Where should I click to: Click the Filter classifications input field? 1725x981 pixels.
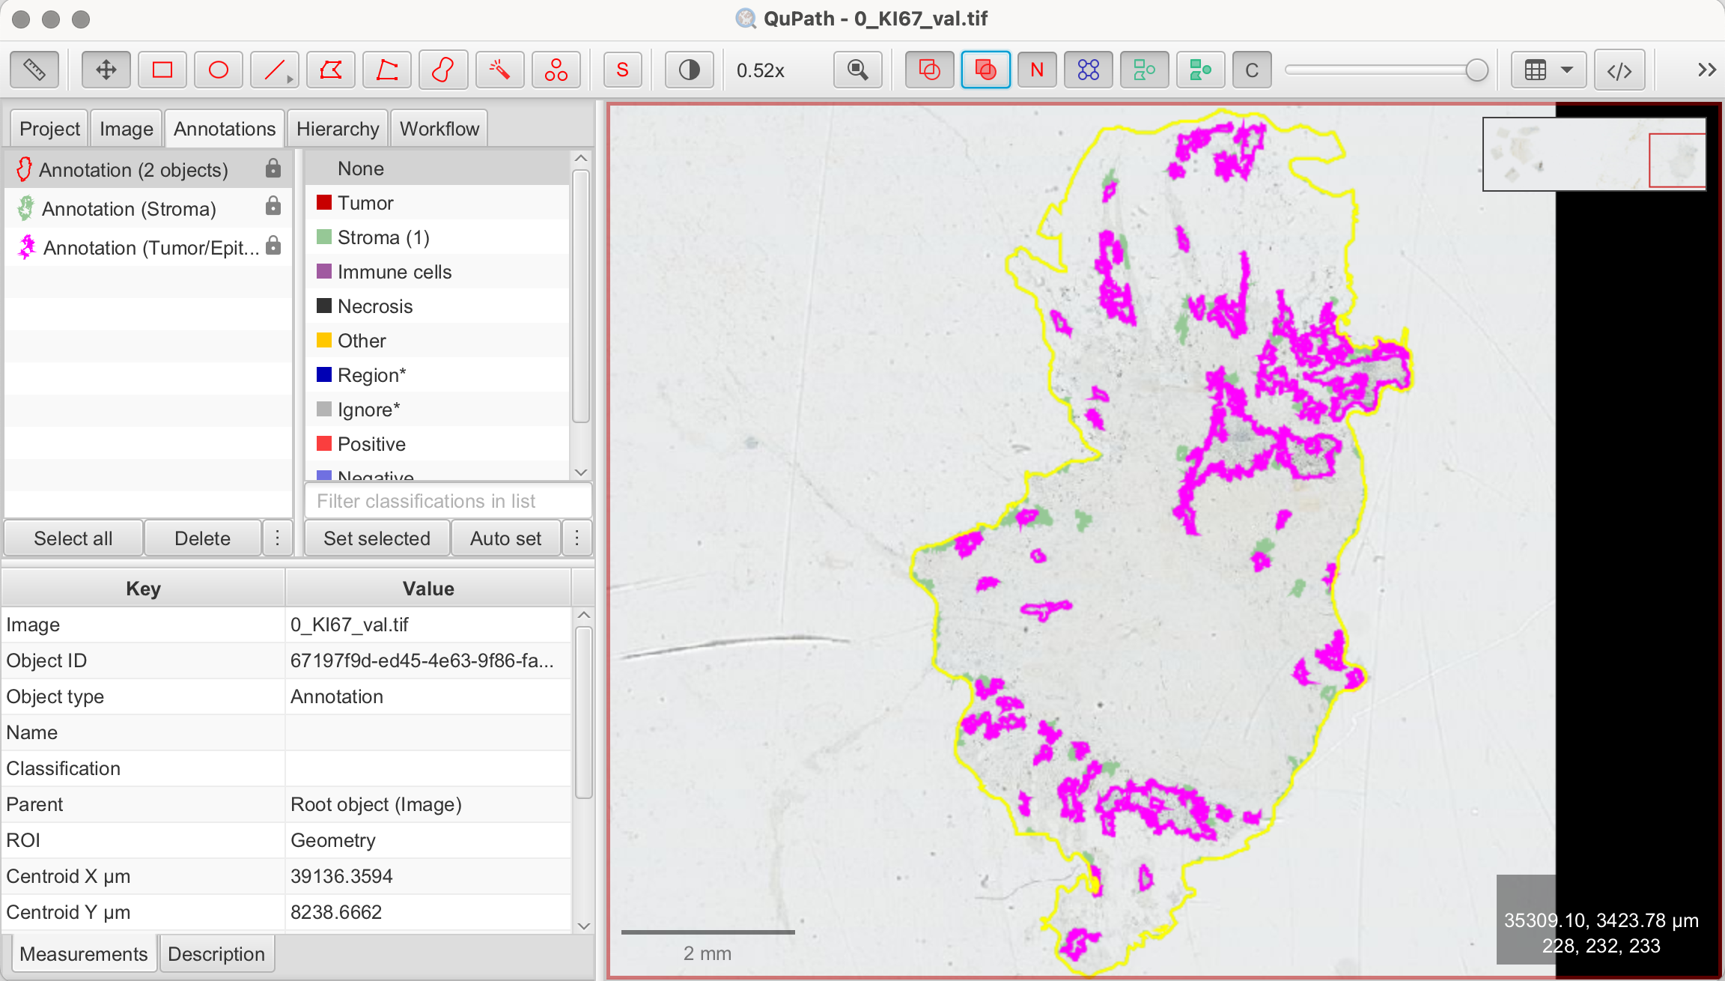point(448,501)
